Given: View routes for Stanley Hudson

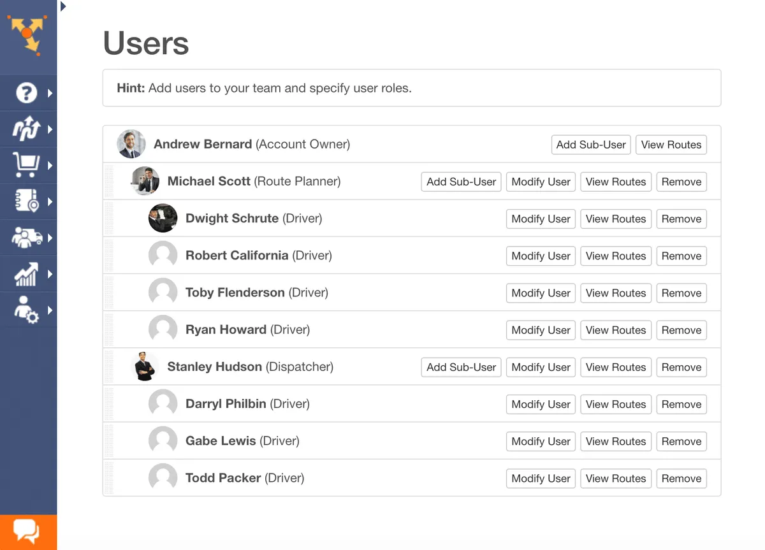Looking at the screenshot, I should pyautogui.click(x=615, y=367).
